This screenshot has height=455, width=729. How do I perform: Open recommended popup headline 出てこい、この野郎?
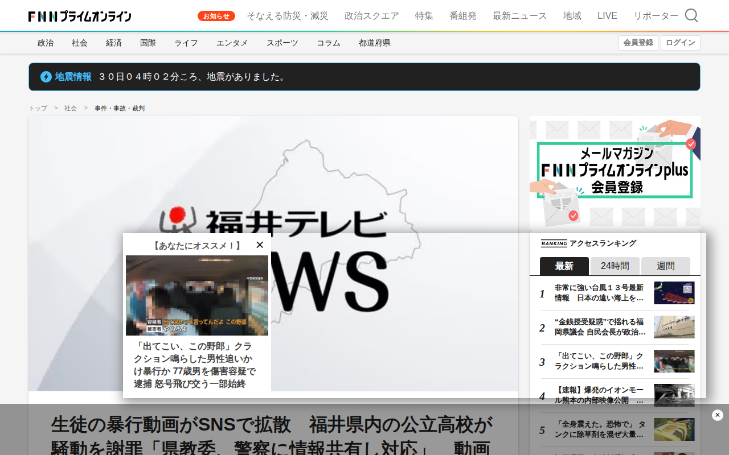coord(195,365)
